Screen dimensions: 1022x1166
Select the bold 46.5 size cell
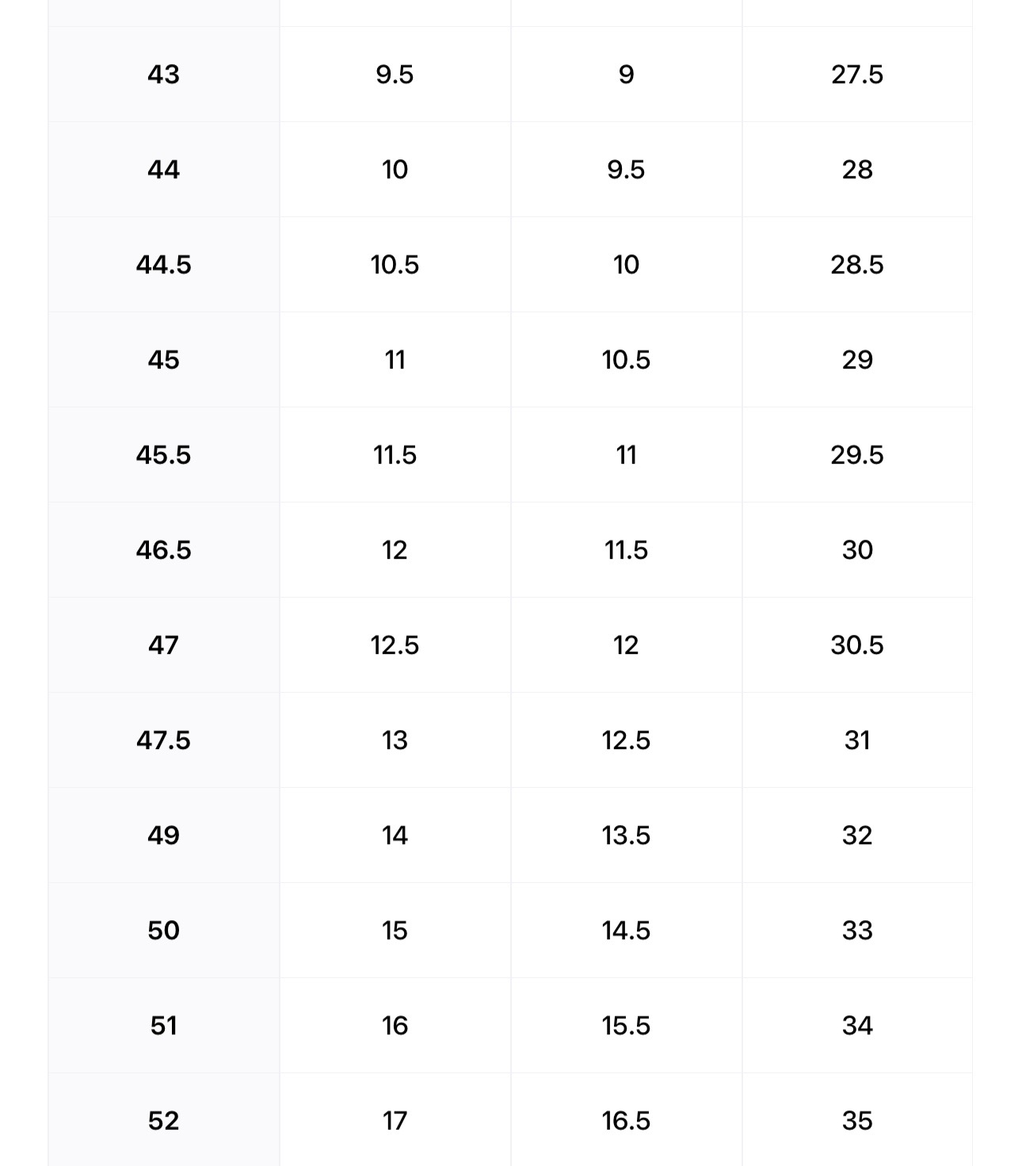click(x=163, y=550)
